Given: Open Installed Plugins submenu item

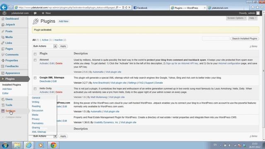Looking at the screenshot, I should (x=12, y=85).
